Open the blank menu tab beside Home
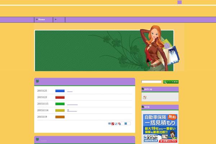Viewport: 216px width, 144px height. (59, 19)
